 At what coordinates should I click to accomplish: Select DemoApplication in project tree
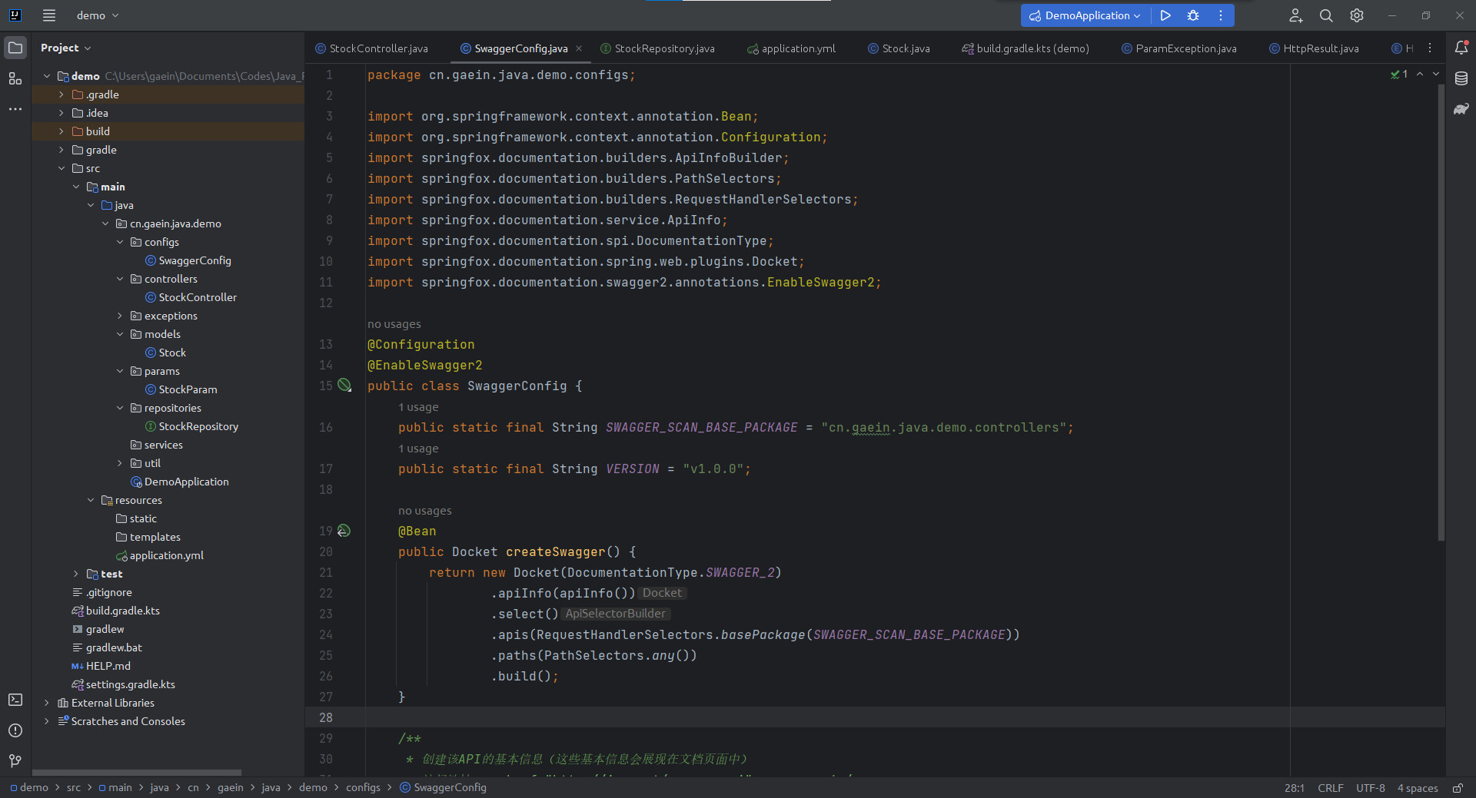point(186,482)
